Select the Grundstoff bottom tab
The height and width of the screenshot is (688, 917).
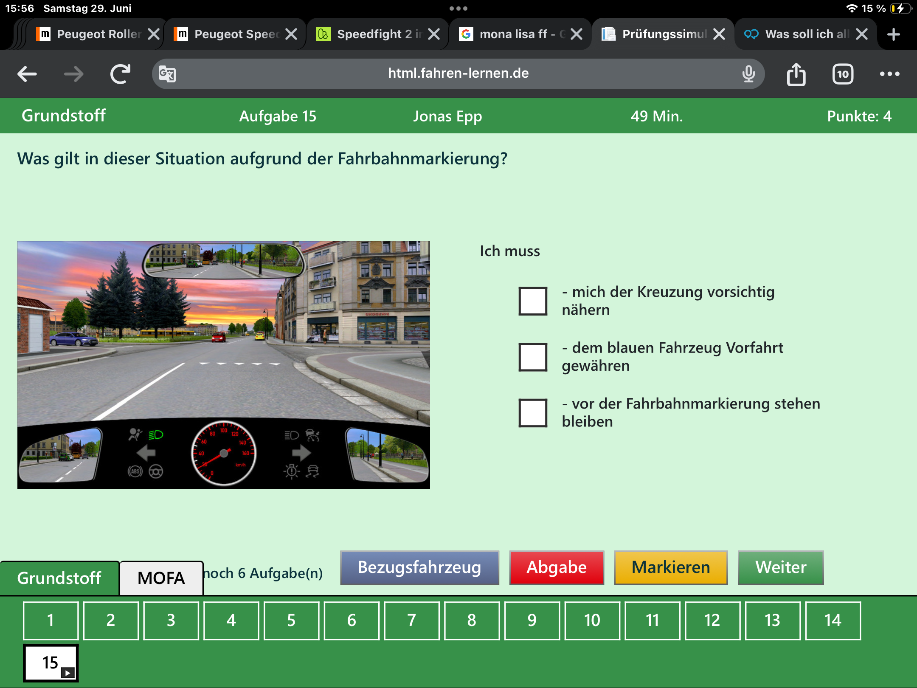59,578
